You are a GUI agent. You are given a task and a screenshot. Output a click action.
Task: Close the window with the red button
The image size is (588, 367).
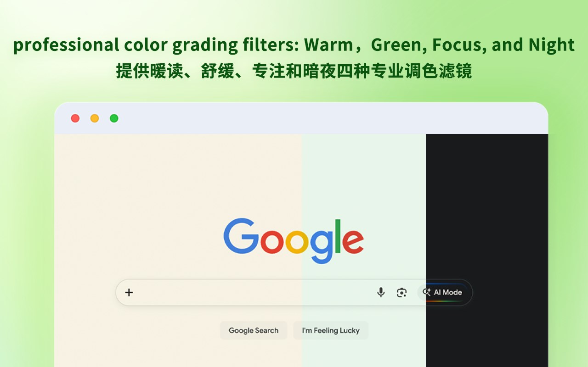pos(75,118)
